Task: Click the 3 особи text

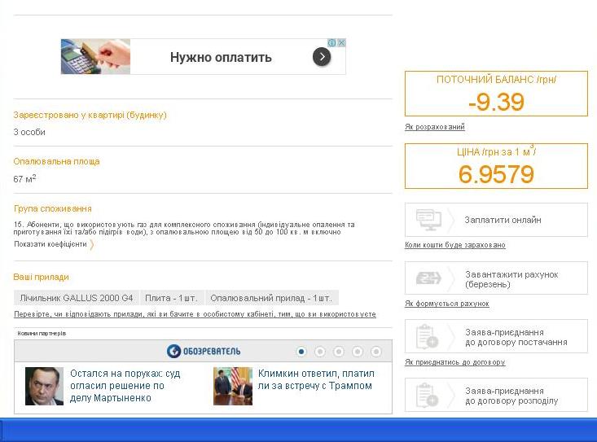Action: 29,132
